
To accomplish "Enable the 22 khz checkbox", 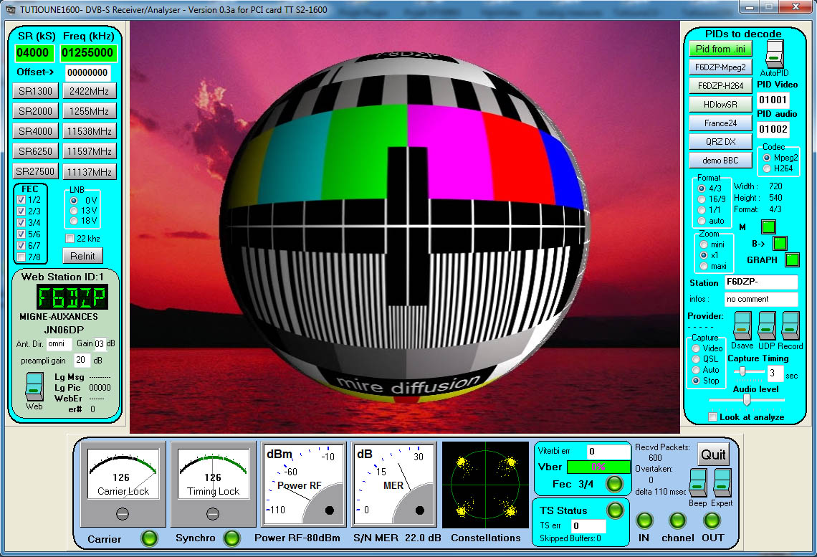I will pyautogui.click(x=70, y=239).
